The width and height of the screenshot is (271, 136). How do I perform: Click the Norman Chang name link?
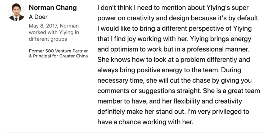pos(53,8)
